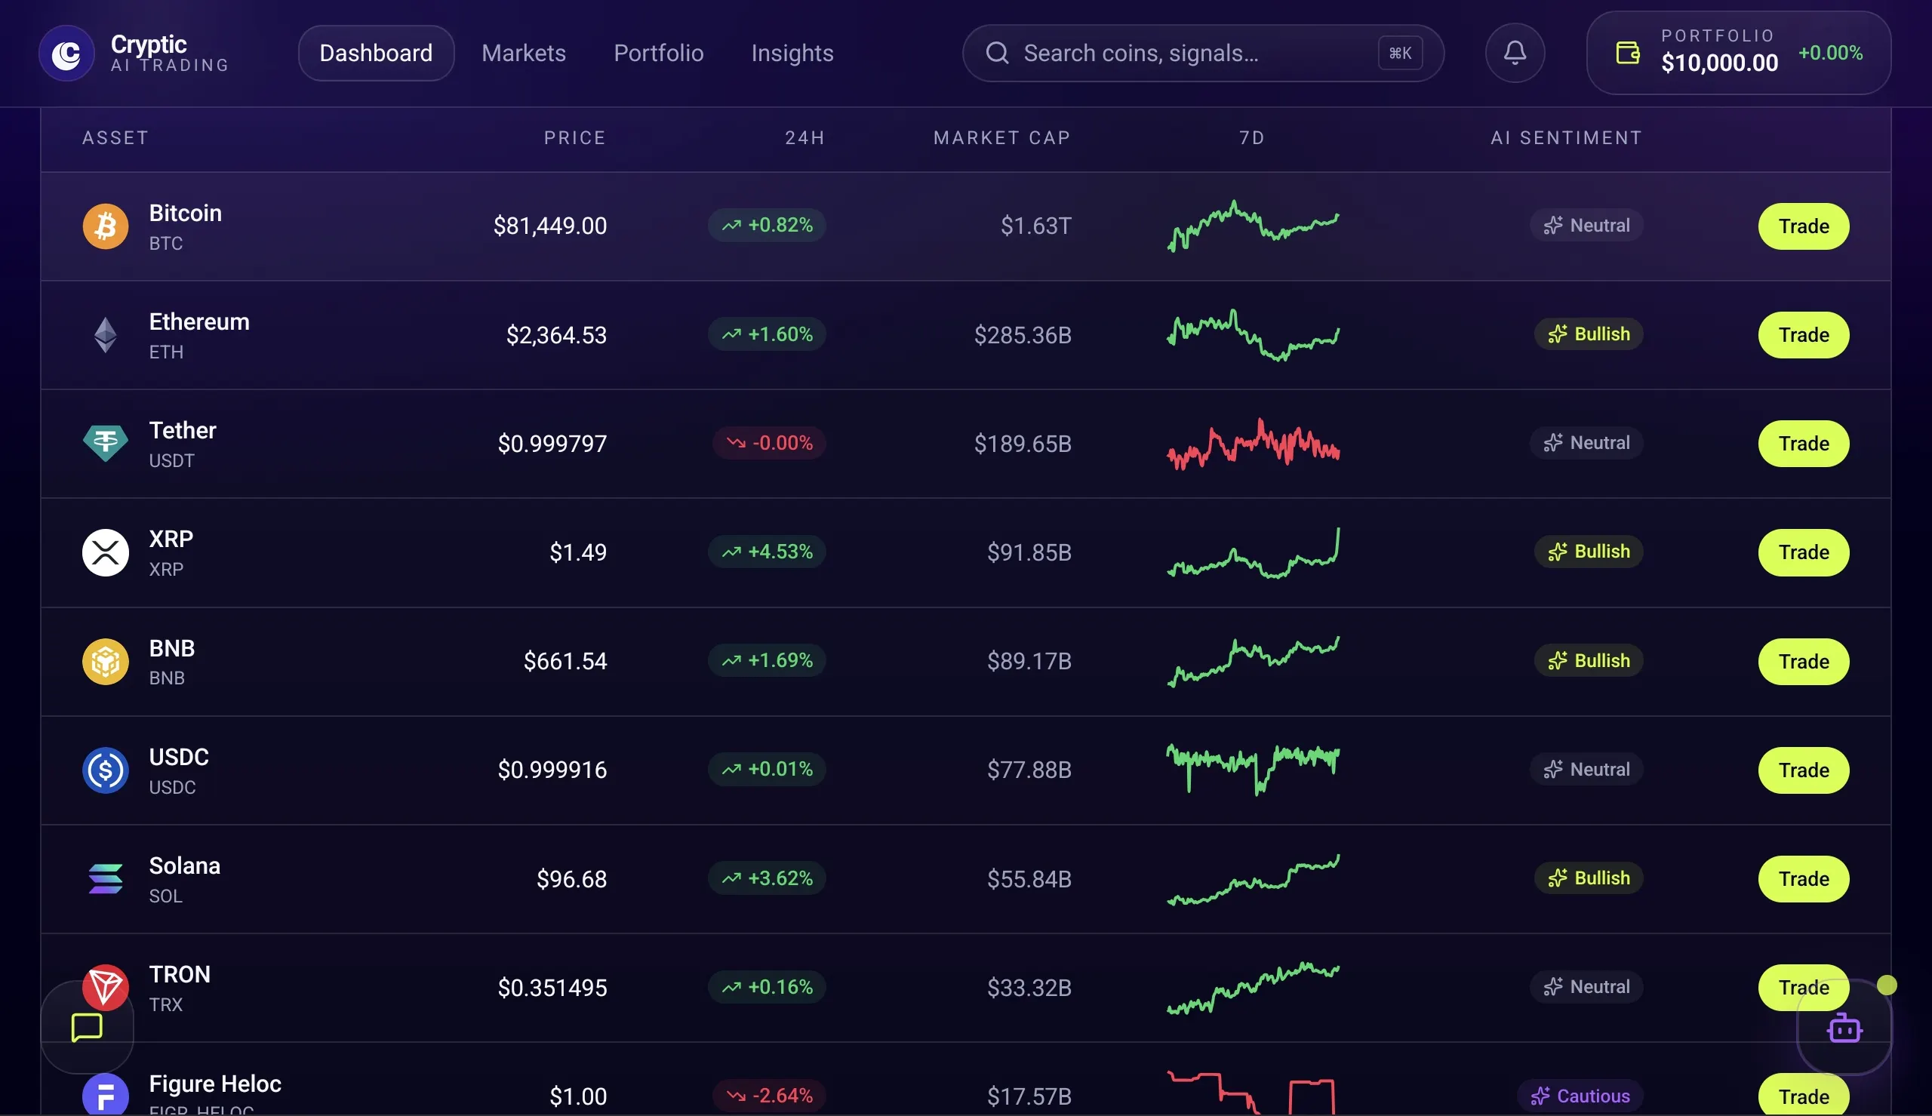Sort by the Price column header
Screen dimensions: 1932x1116
click(575, 138)
